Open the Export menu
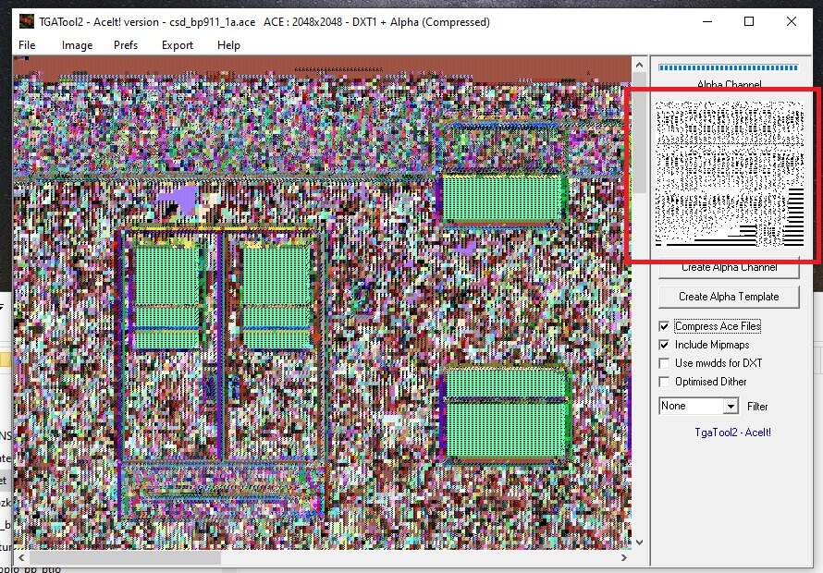 pos(178,45)
